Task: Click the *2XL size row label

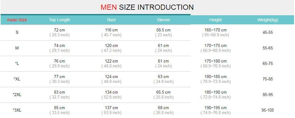Action: (x=17, y=95)
